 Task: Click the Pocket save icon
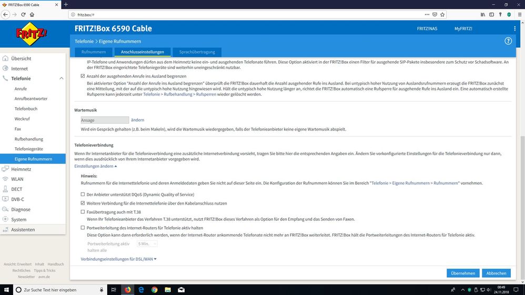pyautogui.click(x=435, y=14)
